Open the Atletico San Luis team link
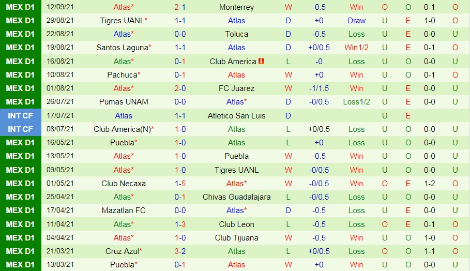Viewport: 470px width, 271px height. pyautogui.click(x=236, y=116)
